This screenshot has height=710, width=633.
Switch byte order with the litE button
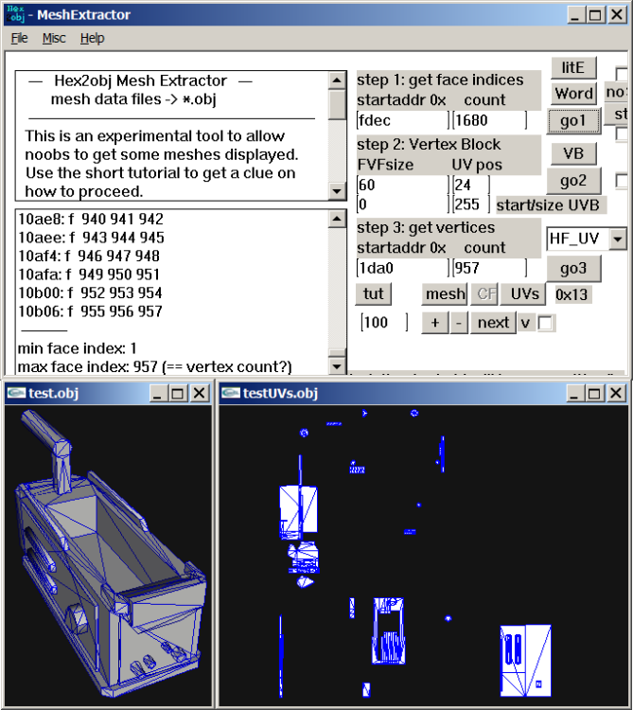[x=573, y=67]
